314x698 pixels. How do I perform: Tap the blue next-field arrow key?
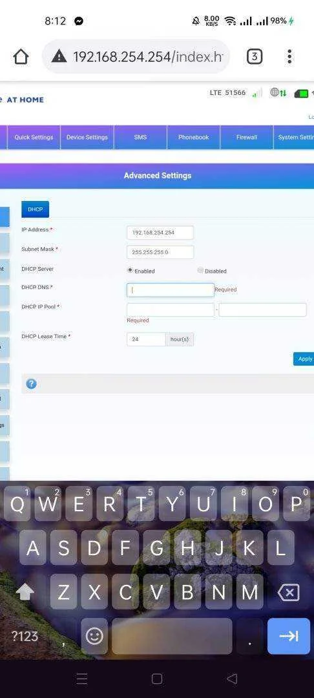point(289,636)
